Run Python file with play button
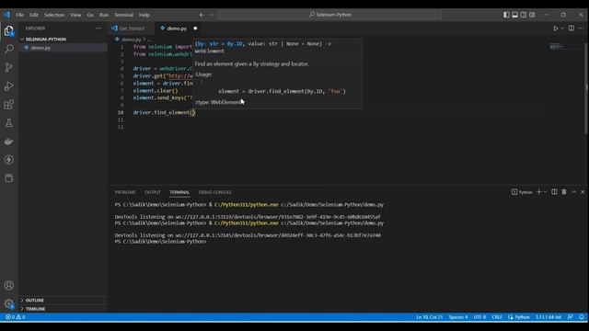The height and width of the screenshot is (331, 589). click(556, 29)
